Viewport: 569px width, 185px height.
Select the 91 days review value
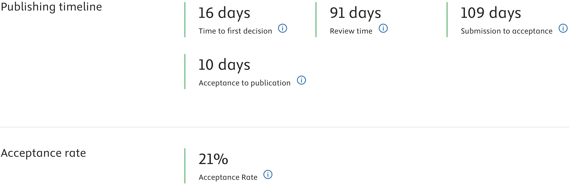(355, 13)
